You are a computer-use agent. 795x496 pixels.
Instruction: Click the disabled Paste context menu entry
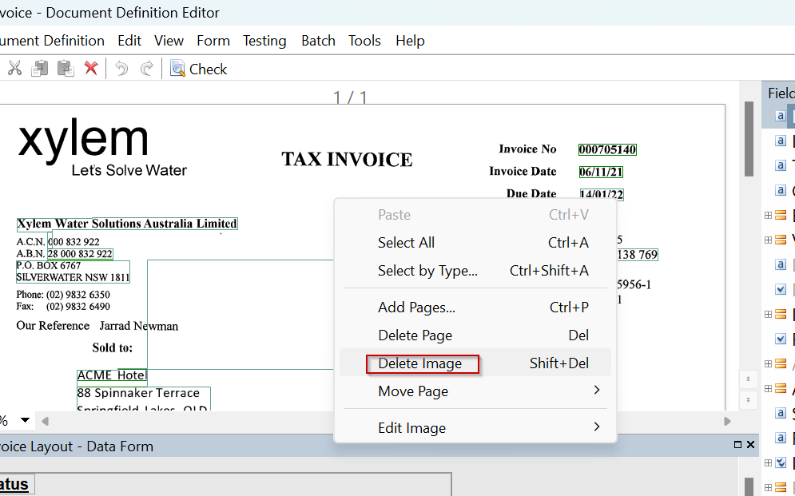click(475, 215)
